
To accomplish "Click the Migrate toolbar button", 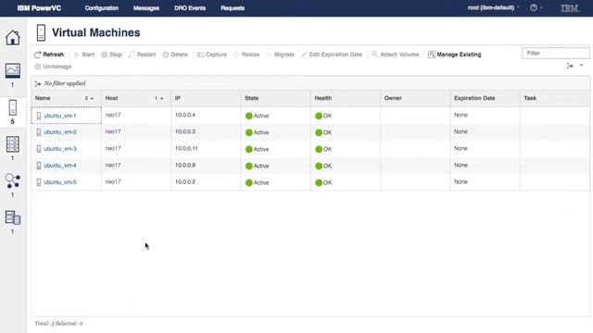I will tap(280, 55).
